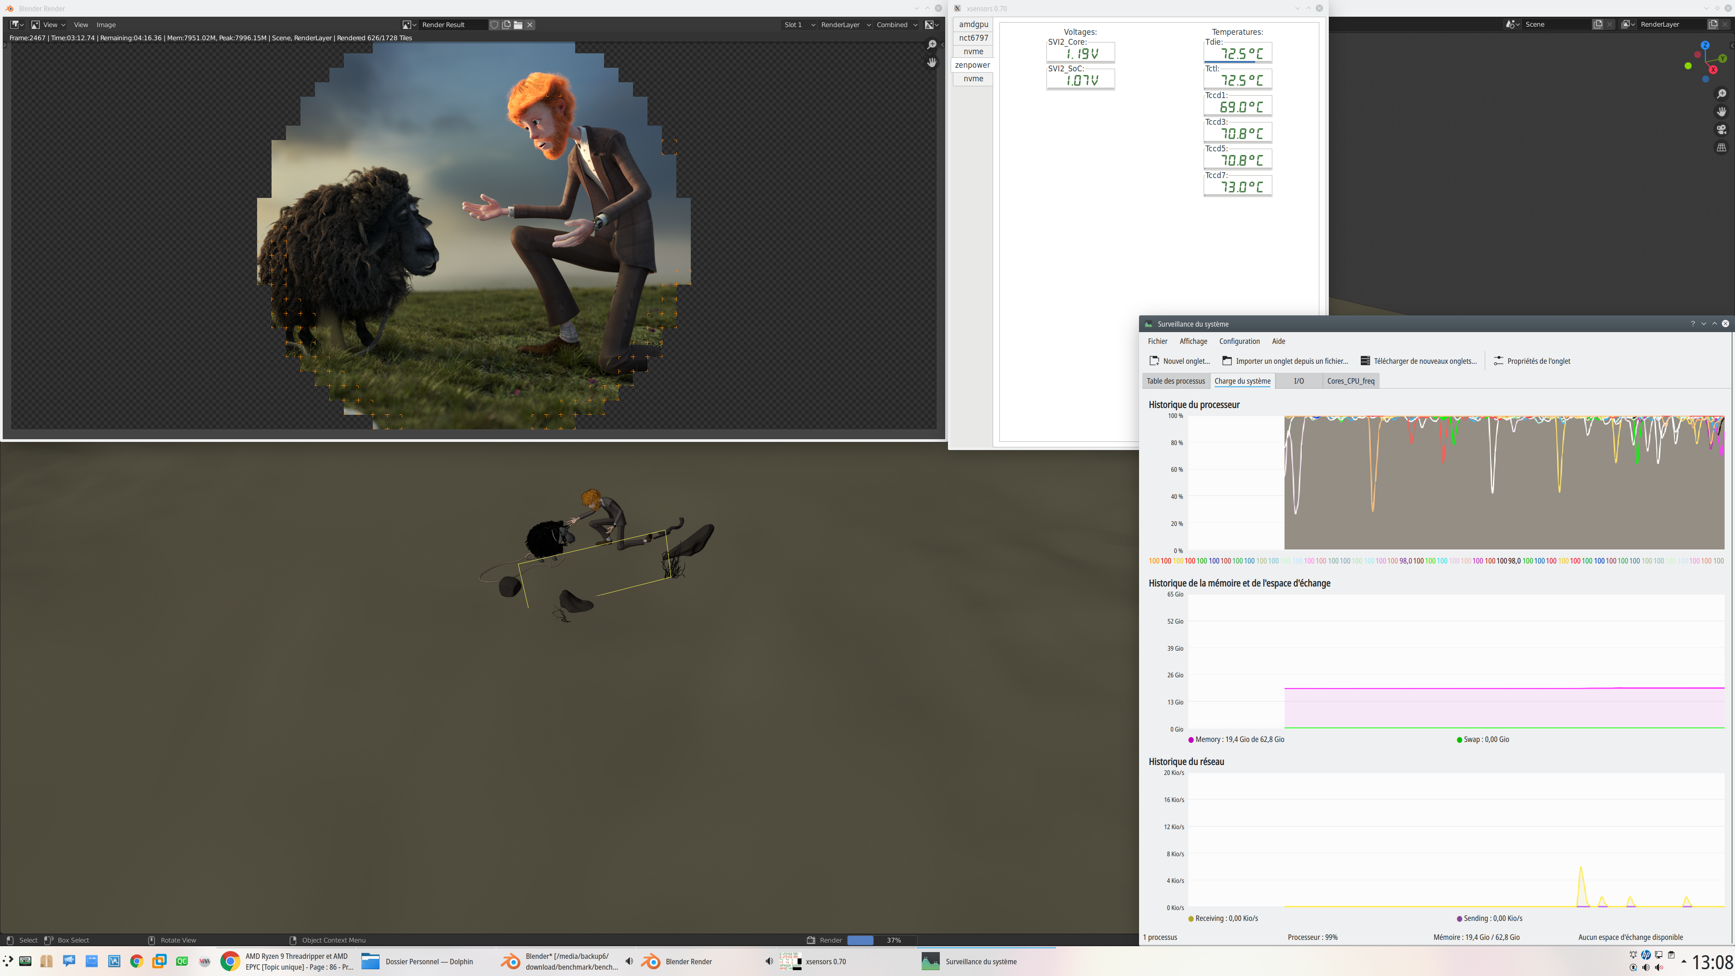This screenshot has width=1735, height=976.
Task: Open the display channels dropdown in the image editor
Action: (x=932, y=25)
